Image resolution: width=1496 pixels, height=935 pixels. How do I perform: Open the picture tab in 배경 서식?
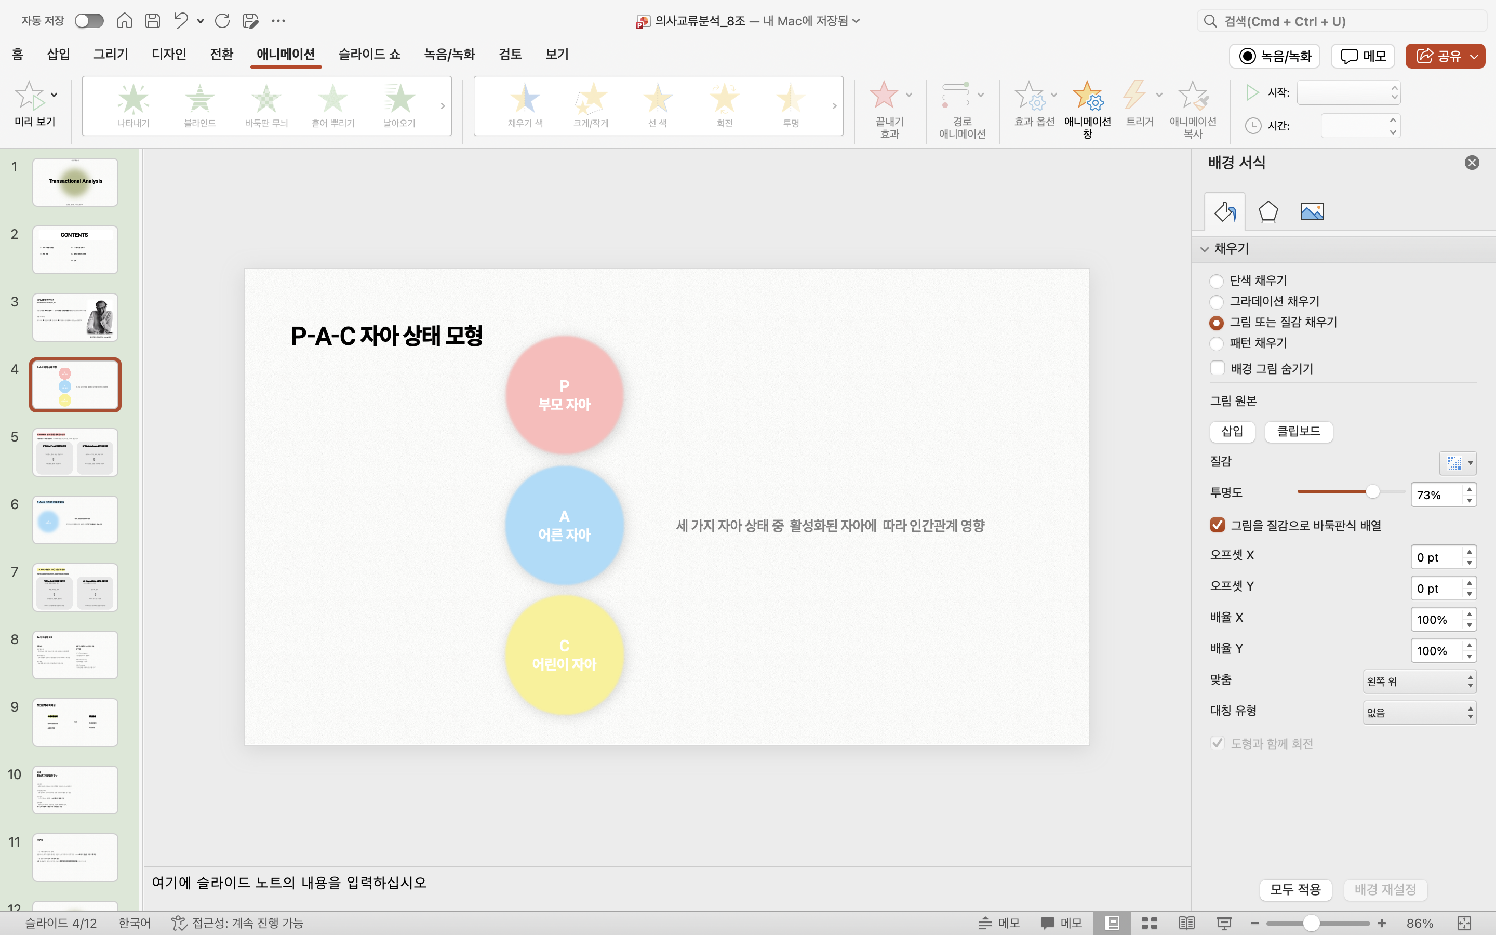tap(1311, 211)
